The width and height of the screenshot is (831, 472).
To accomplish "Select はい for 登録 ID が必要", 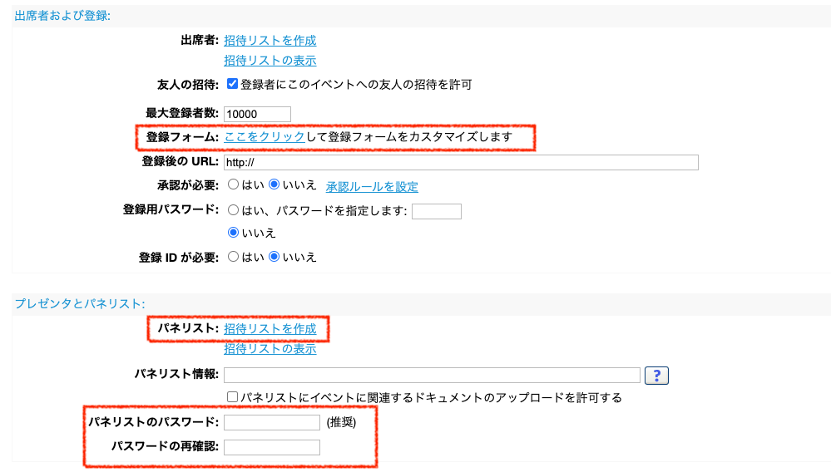I will (233, 257).
